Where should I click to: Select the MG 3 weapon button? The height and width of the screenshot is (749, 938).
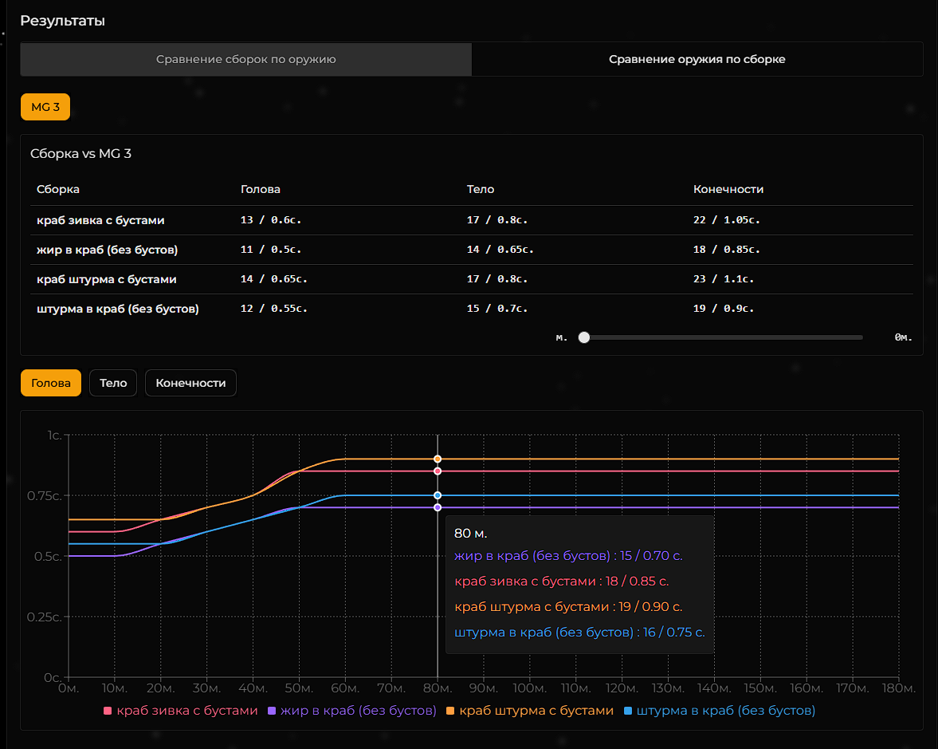point(45,107)
